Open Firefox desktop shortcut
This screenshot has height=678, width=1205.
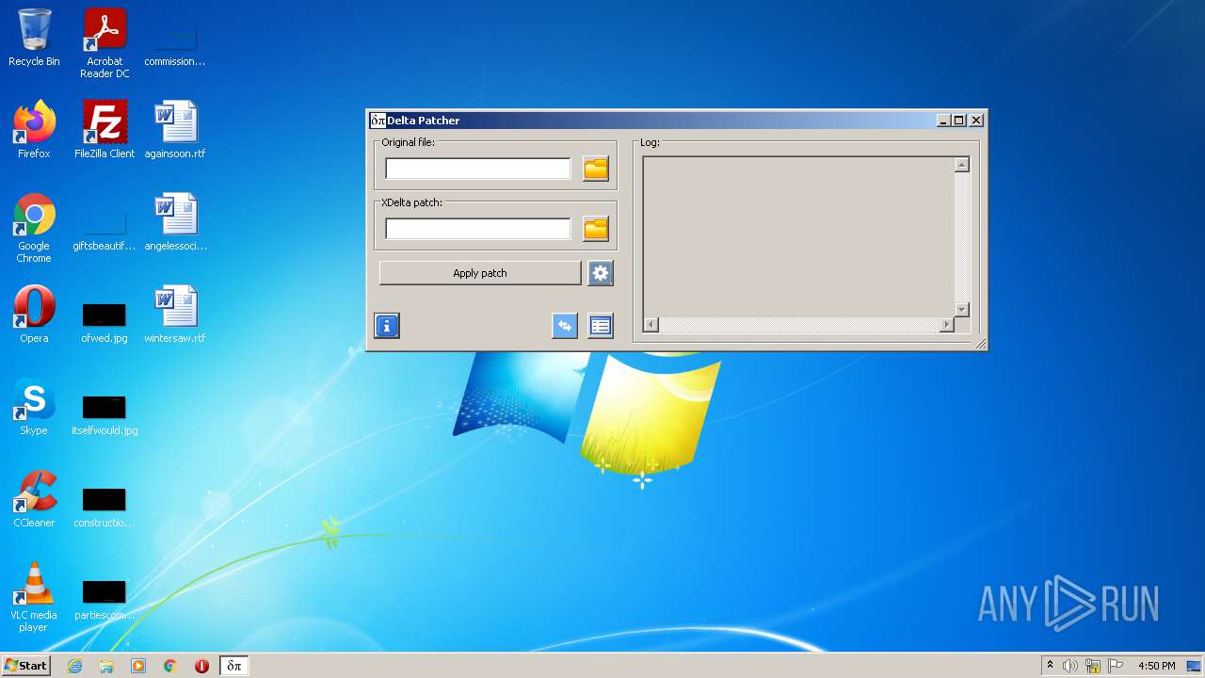point(34,130)
